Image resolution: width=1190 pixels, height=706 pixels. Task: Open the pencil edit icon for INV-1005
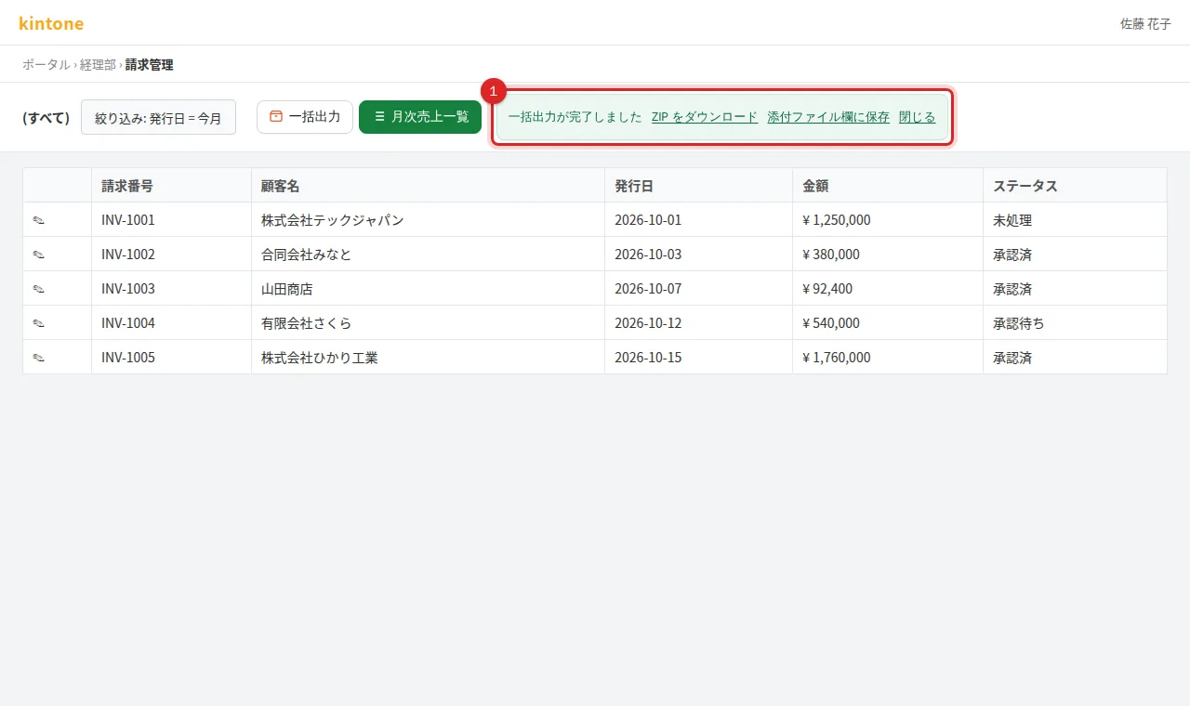pyautogui.click(x=39, y=358)
